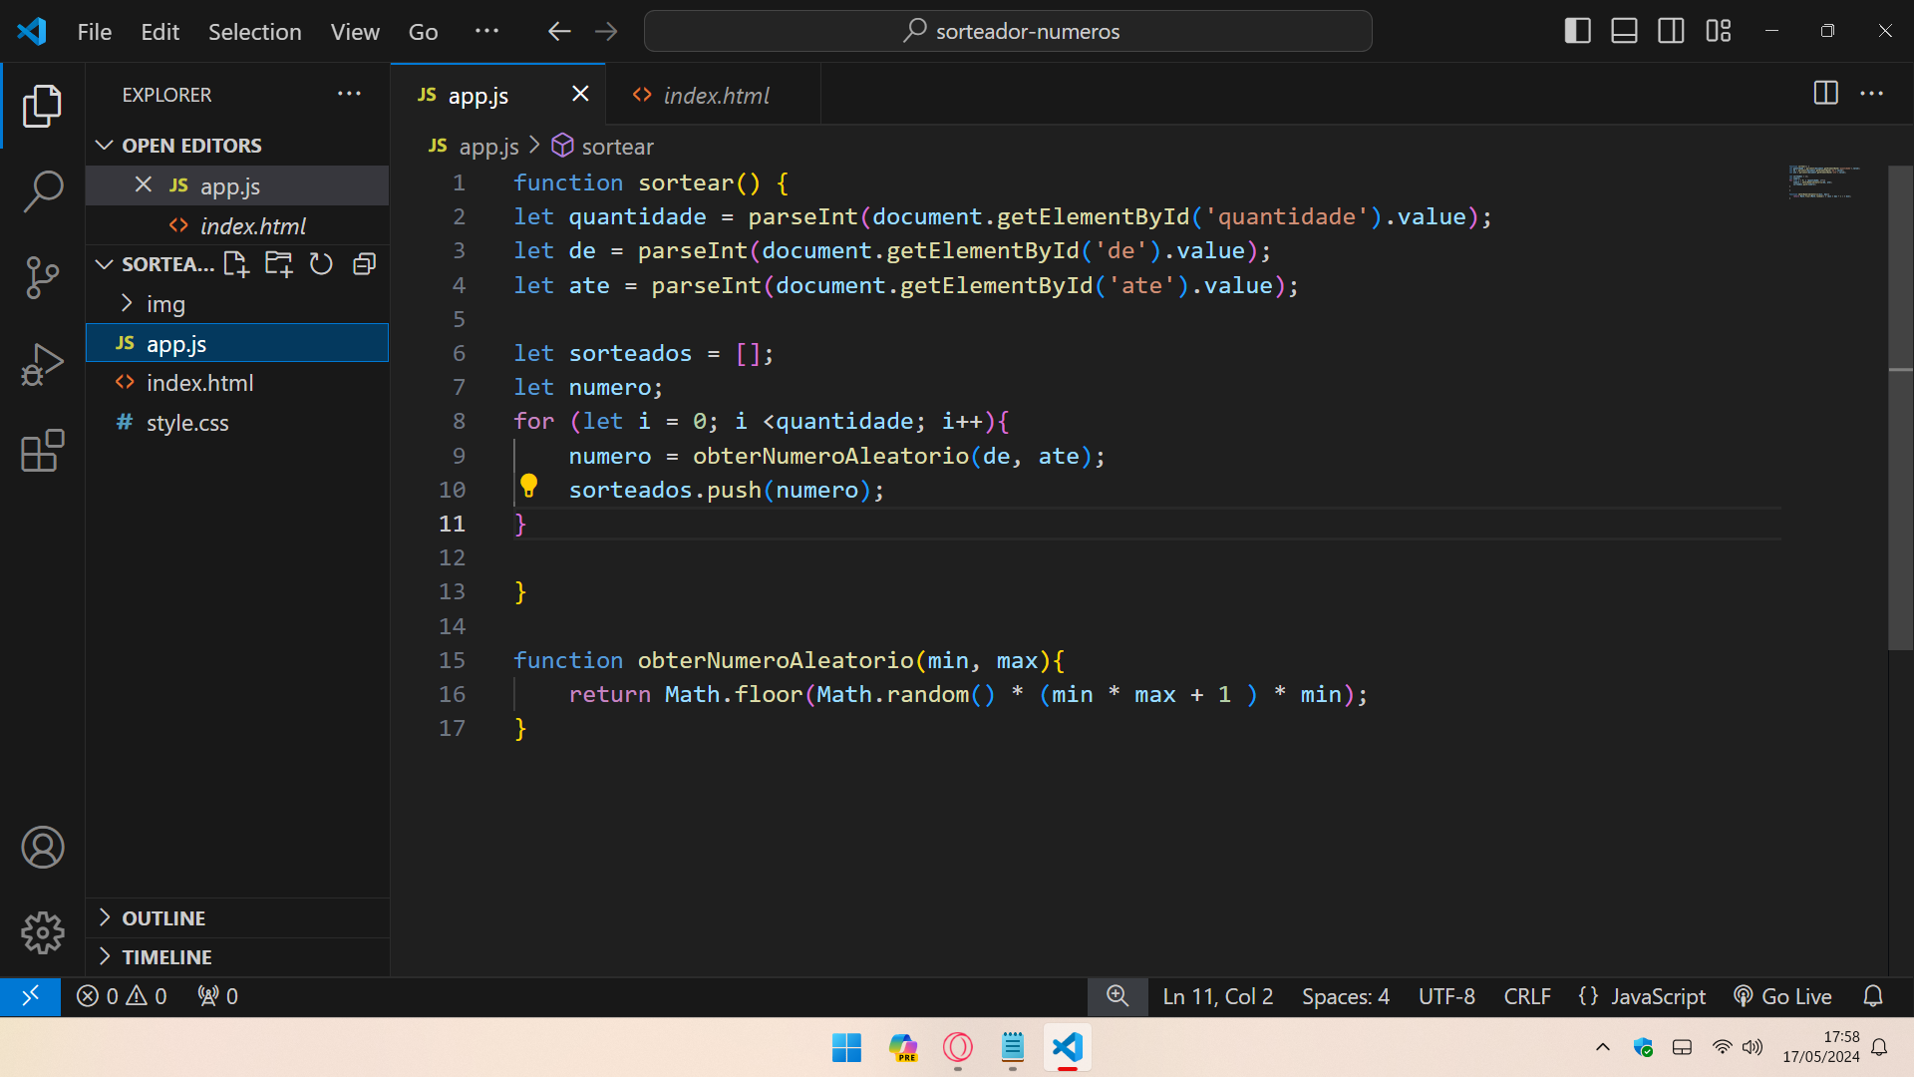This screenshot has height=1077, width=1914.
Task: Open the Selection menu
Action: (x=254, y=31)
